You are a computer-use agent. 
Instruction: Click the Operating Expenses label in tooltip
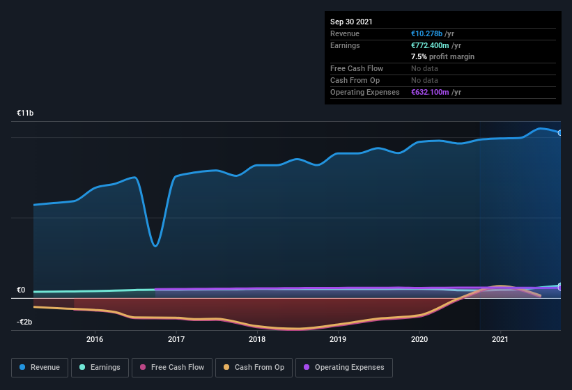coord(365,92)
